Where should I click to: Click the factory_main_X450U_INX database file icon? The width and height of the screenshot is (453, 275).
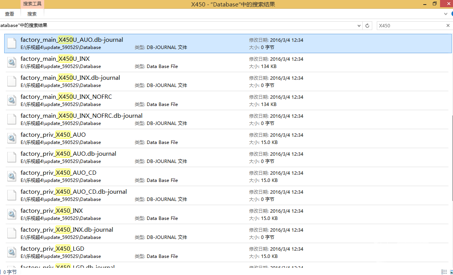pos(11,62)
